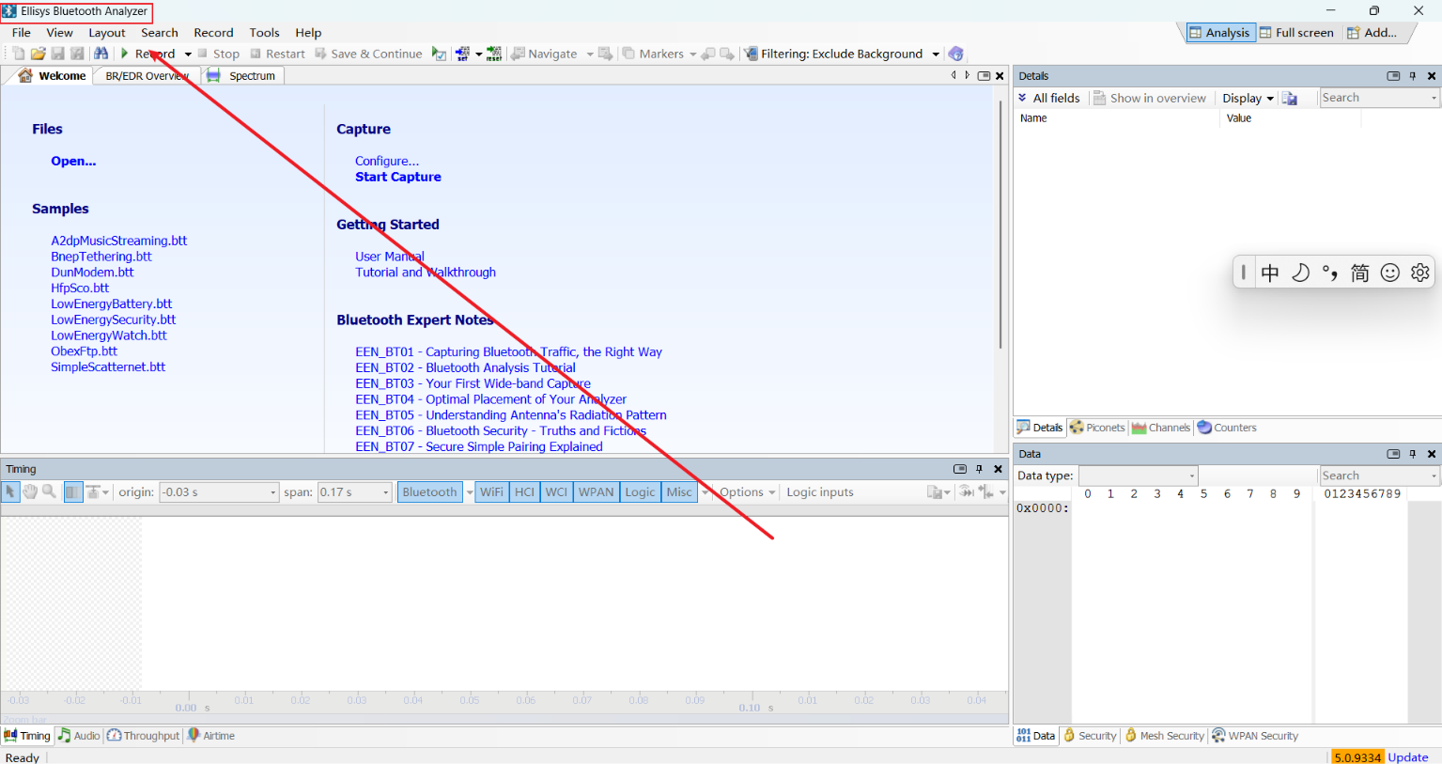The width and height of the screenshot is (1442, 764).
Task: Open the Filtering: Exclude Background dropdown
Action: click(x=936, y=55)
